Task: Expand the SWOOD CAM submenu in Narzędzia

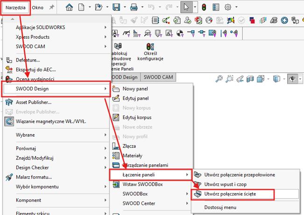Action: [x=56, y=47]
